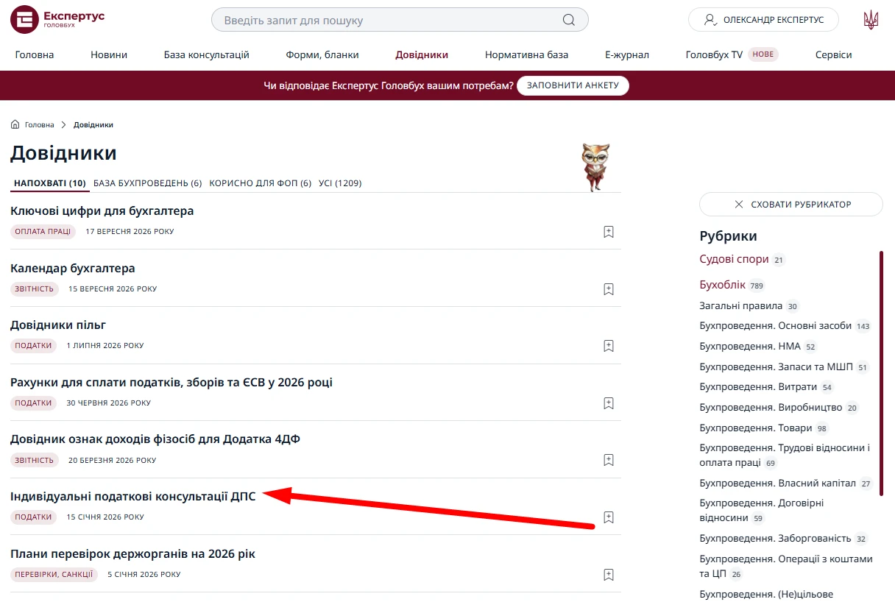Hide the rubricator with 'Сховати рубрикатор'
895x602 pixels.
[x=791, y=204]
